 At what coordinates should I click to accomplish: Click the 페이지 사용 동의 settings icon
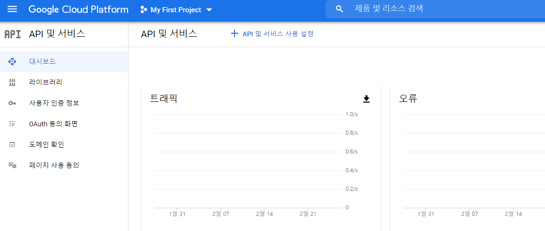coord(12,165)
